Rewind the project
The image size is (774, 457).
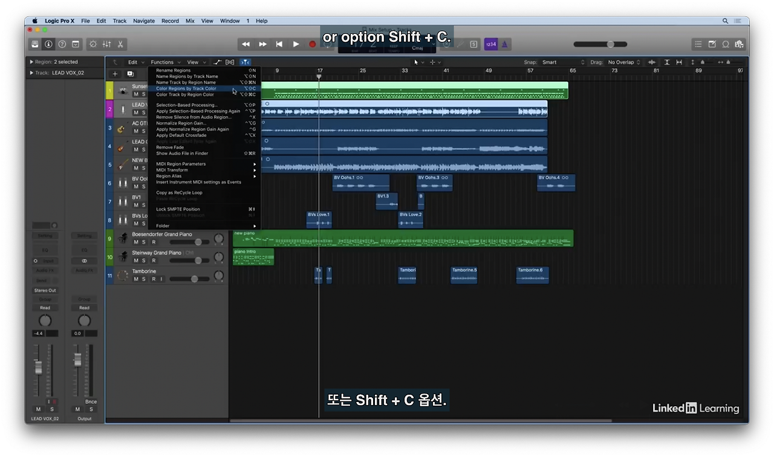246,44
